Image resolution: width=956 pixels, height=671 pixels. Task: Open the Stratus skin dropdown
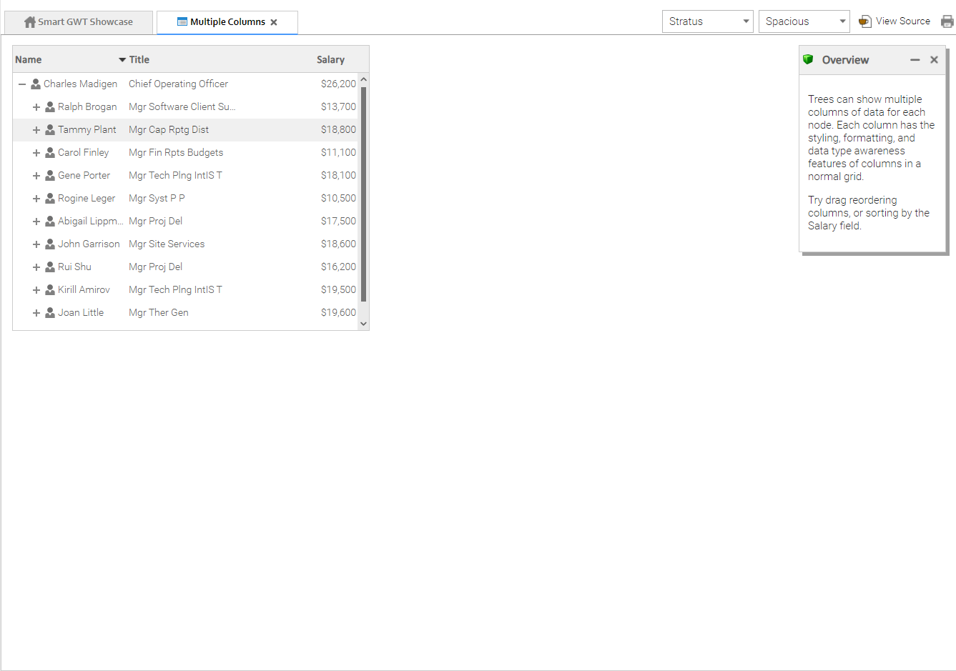[707, 21]
